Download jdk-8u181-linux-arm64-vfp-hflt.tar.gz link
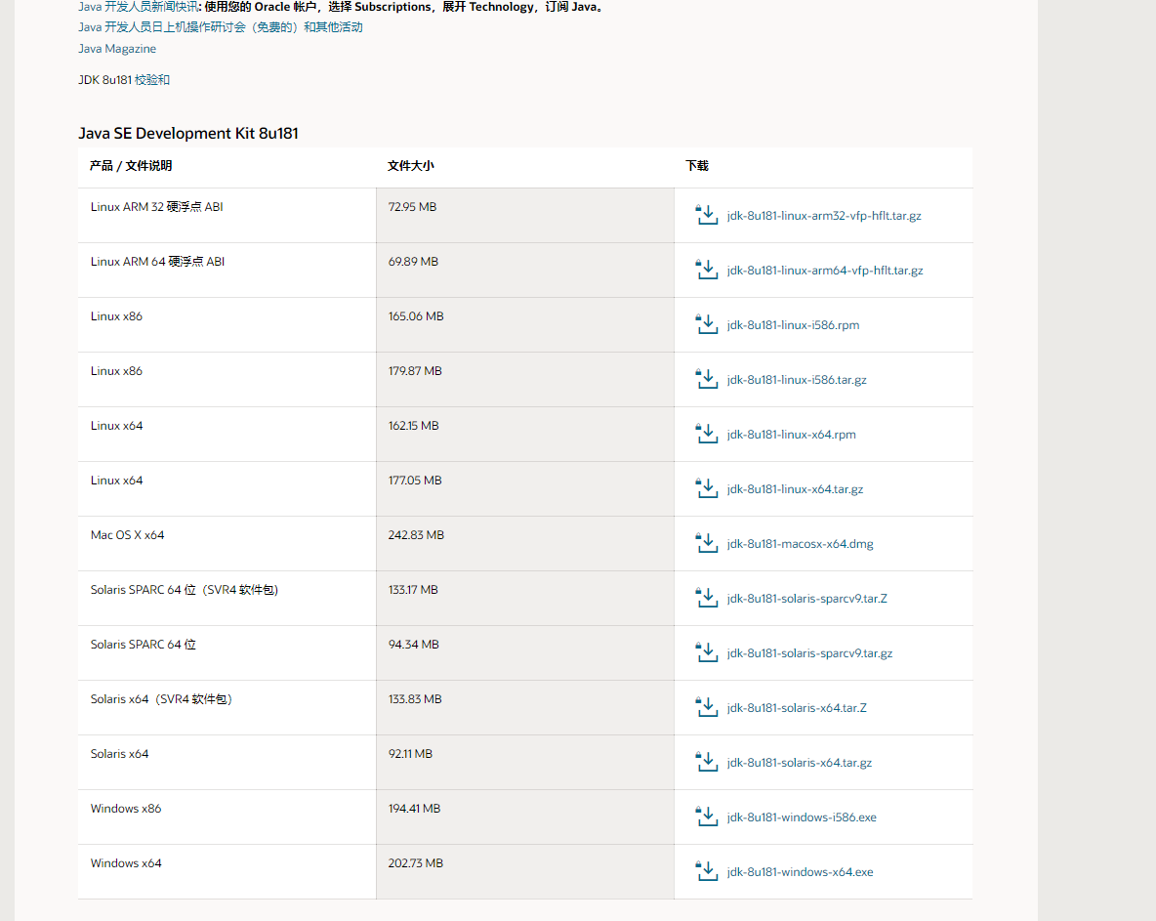 824,270
